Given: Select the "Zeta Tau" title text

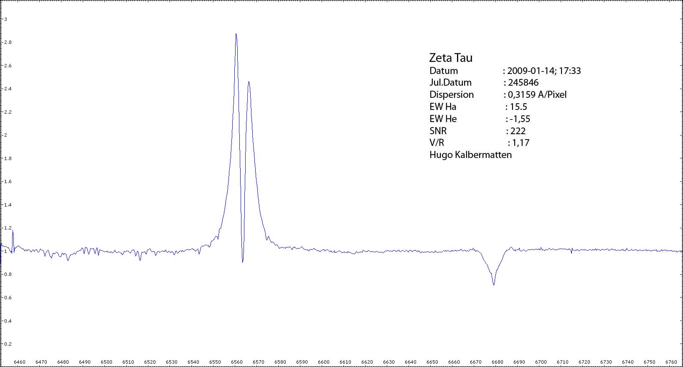Looking at the screenshot, I should 451,58.
